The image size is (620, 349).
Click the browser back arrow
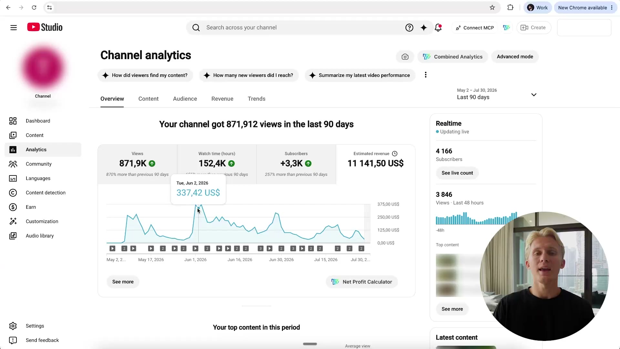coord(8,7)
